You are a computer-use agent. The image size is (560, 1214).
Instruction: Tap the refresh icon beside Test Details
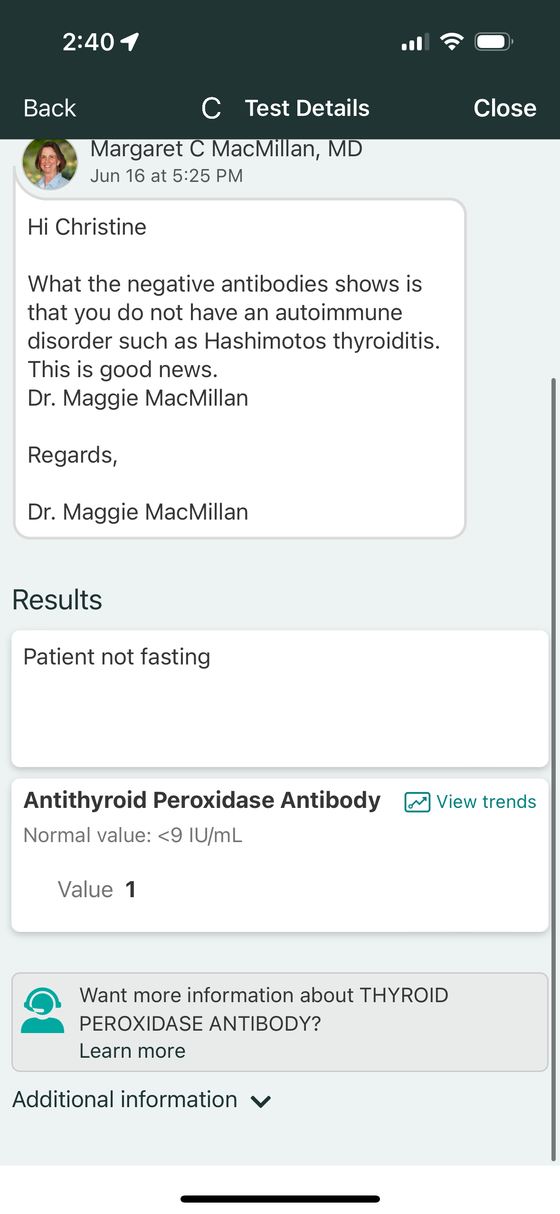[211, 108]
